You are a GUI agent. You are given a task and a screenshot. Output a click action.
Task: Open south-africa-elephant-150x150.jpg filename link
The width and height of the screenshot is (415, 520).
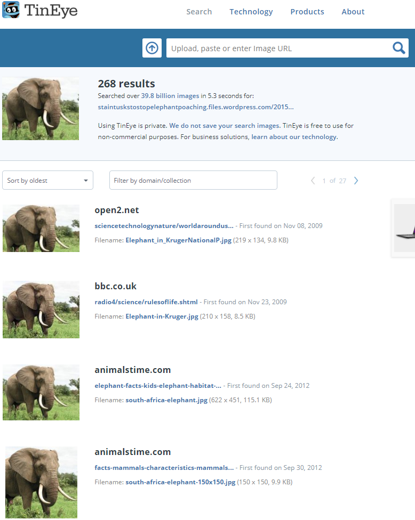pos(180,482)
